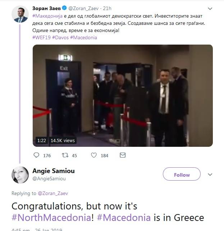Open the #NorthMacedonia hashtag in reply
The height and width of the screenshot is (231, 224).
[x=51, y=217]
